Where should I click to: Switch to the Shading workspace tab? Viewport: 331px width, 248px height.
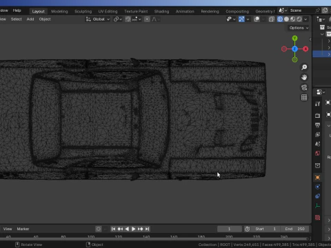click(161, 11)
